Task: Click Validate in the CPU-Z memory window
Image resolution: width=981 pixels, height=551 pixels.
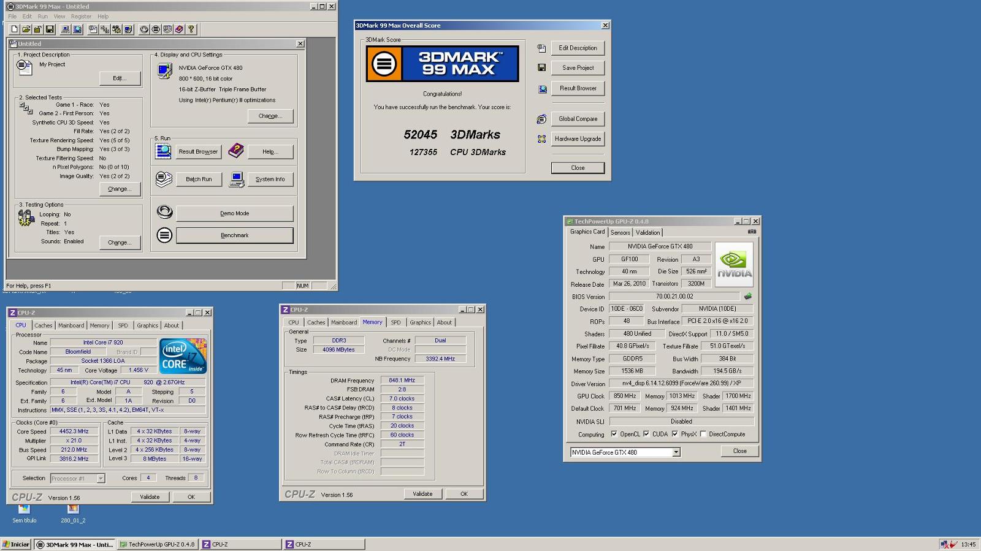Action: (x=422, y=494)
